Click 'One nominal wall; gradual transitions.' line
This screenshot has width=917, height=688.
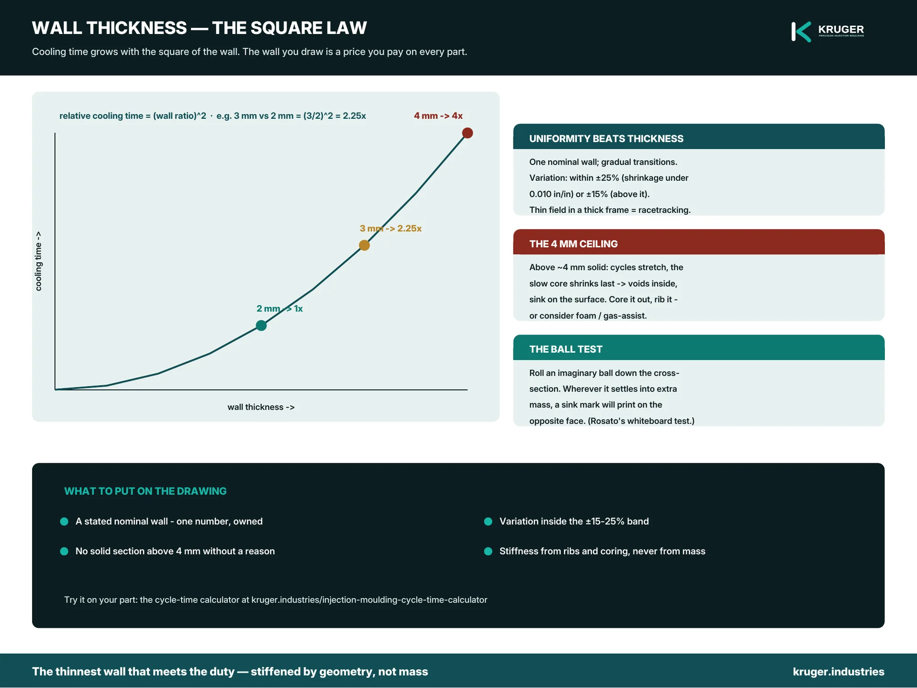pos(603,162)
